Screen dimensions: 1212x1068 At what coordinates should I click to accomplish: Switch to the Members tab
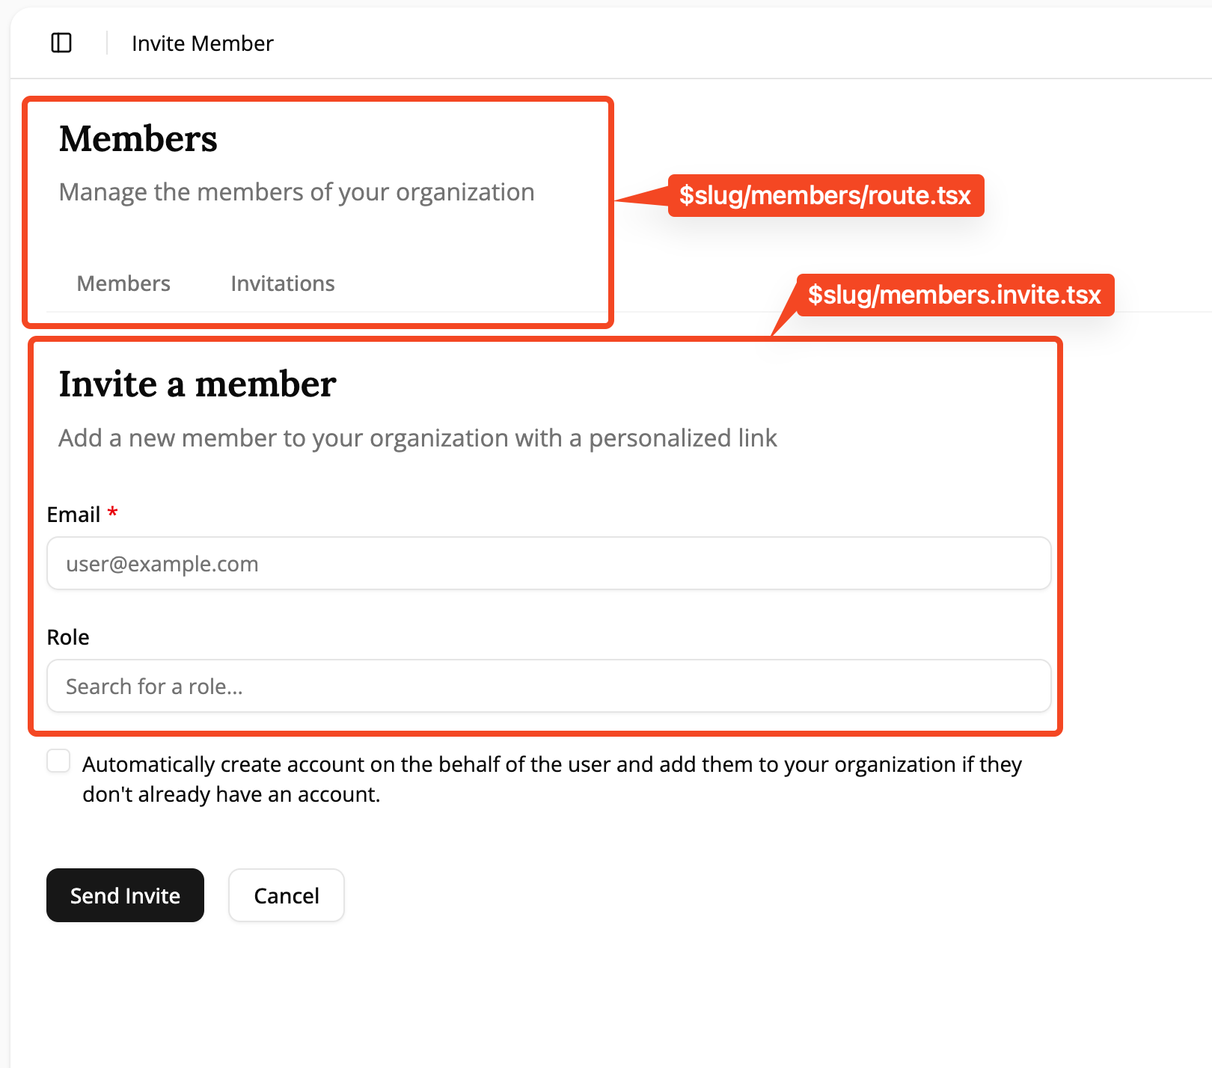[123, 283]
